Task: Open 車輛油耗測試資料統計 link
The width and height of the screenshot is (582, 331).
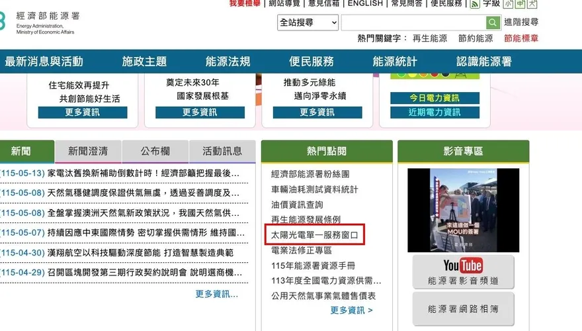Action: [x=315, y=189]
